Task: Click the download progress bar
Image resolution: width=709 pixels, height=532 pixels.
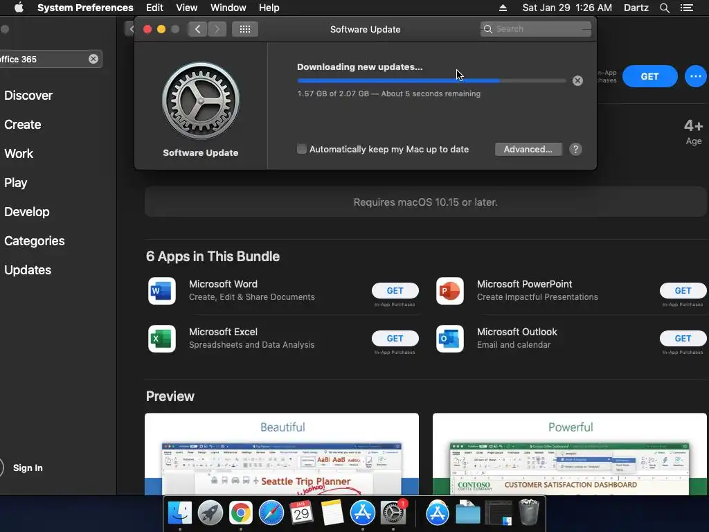Action: 431,80
